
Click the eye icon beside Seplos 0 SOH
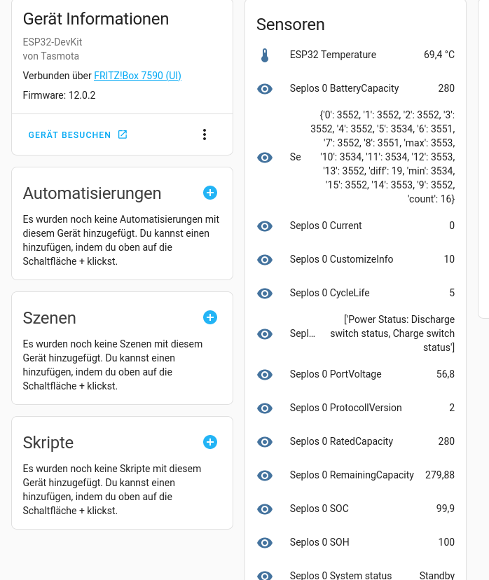(265, 543)
